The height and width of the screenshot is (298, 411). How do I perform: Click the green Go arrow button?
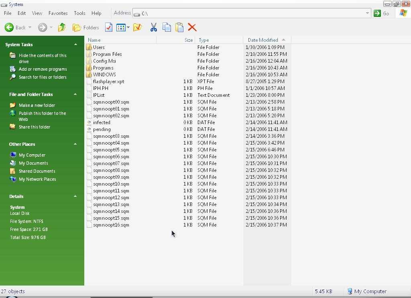[377, 13]
